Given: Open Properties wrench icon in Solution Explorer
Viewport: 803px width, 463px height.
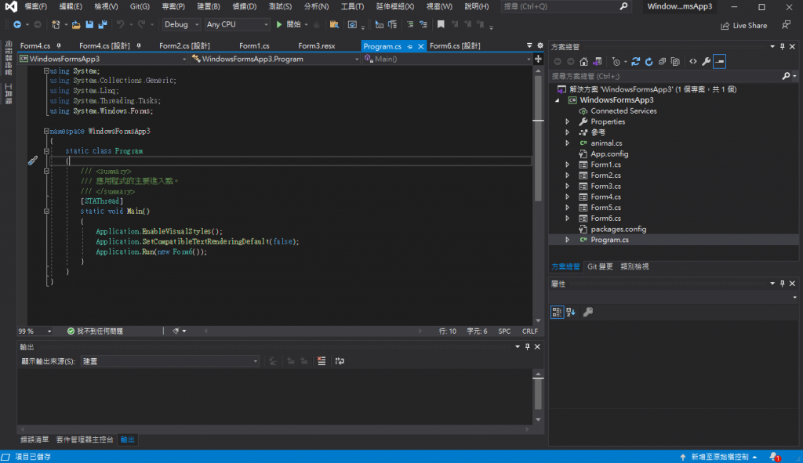Looking at the screenshot, I should coord(706,61).
